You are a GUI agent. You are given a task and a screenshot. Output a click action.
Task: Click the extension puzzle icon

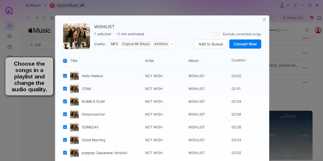tap(319, 18)
